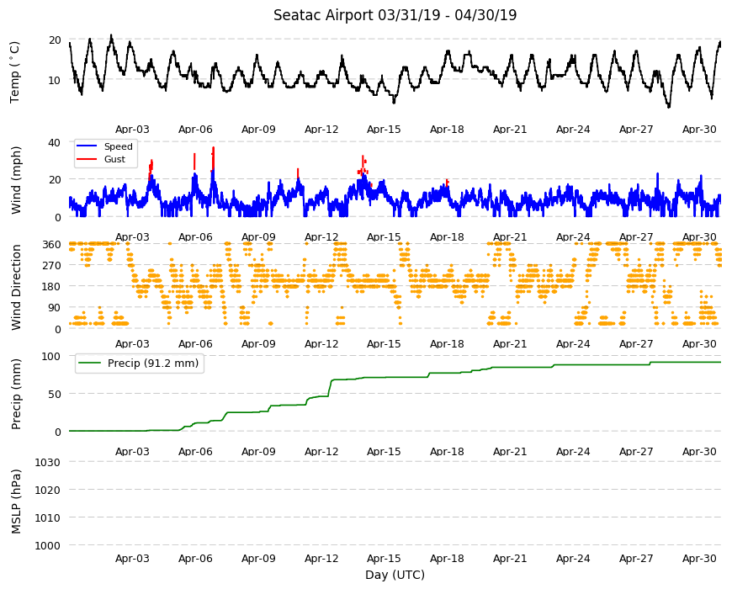The width and height of the screenshot is (732, 589).
Task: Click the Gust legend text
Action: 114,159
